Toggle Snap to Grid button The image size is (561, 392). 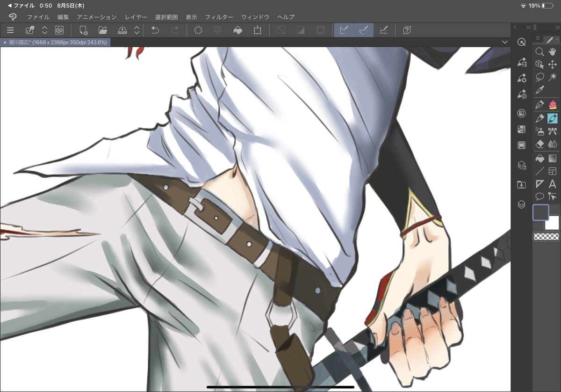click(383, 30)
